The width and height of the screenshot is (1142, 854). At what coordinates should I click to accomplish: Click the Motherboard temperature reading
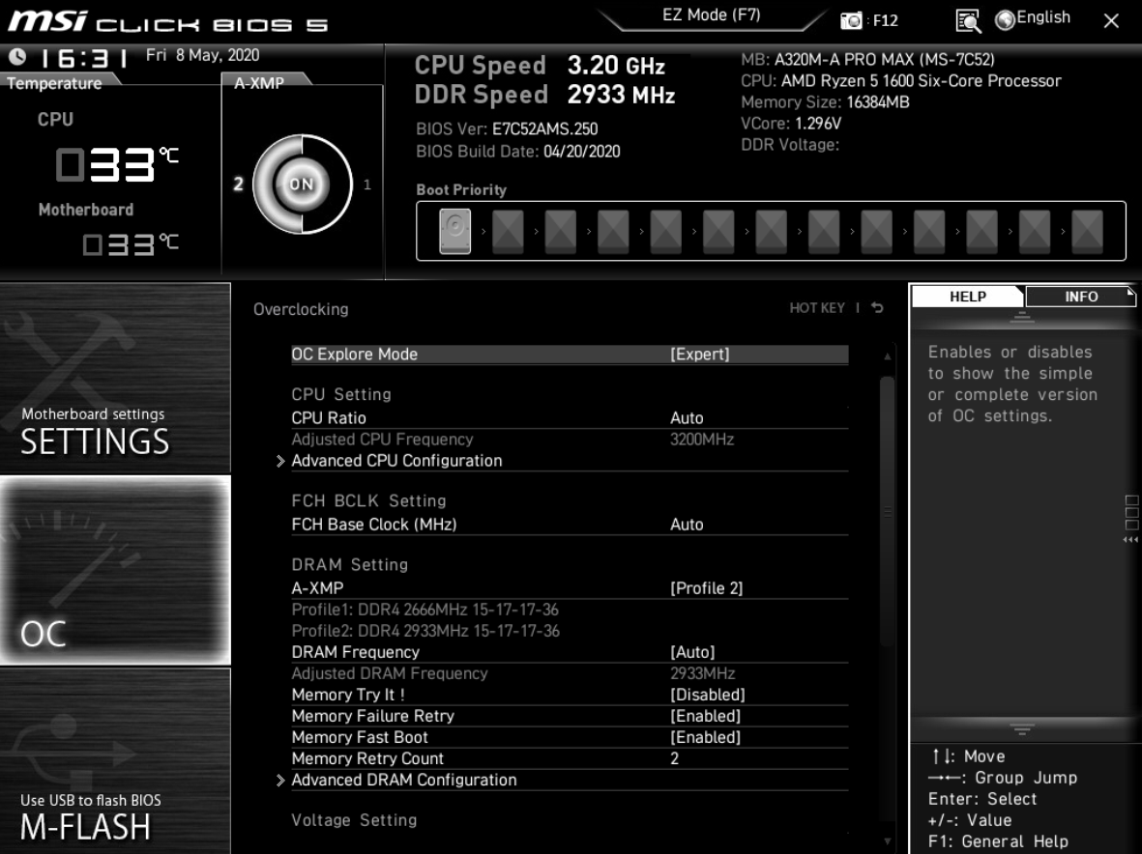(x=131, y=243)
